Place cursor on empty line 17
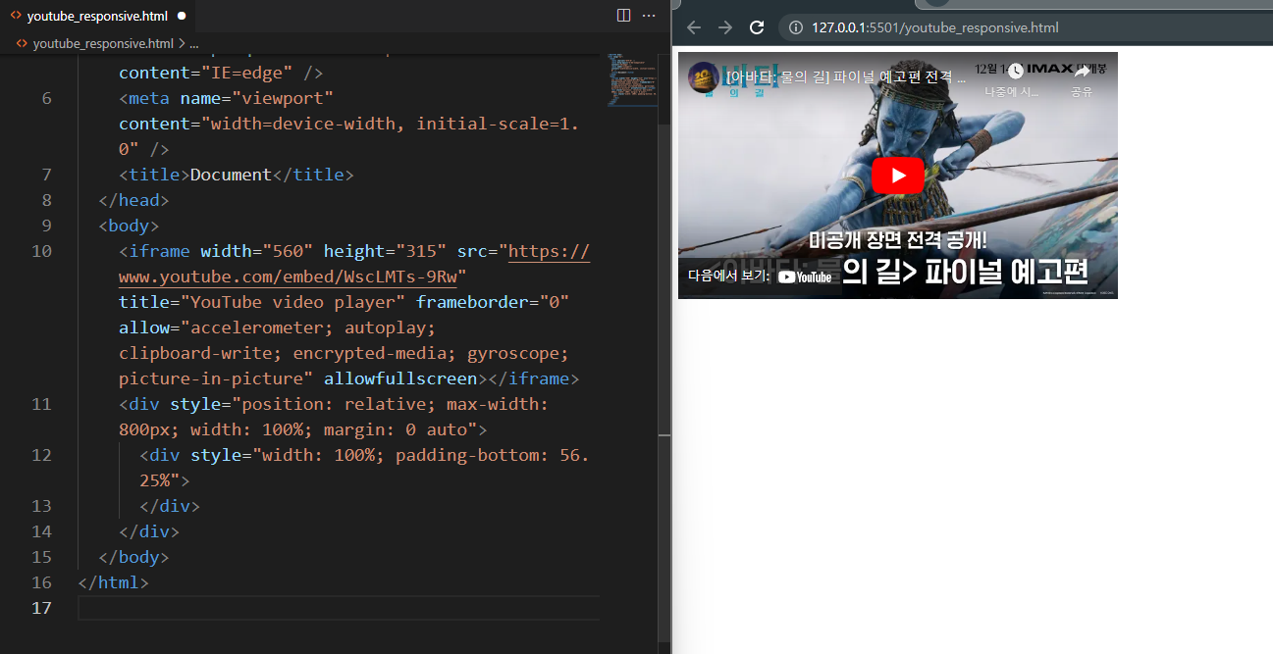The image size is (1273, 654). click(x=339, y=608)
